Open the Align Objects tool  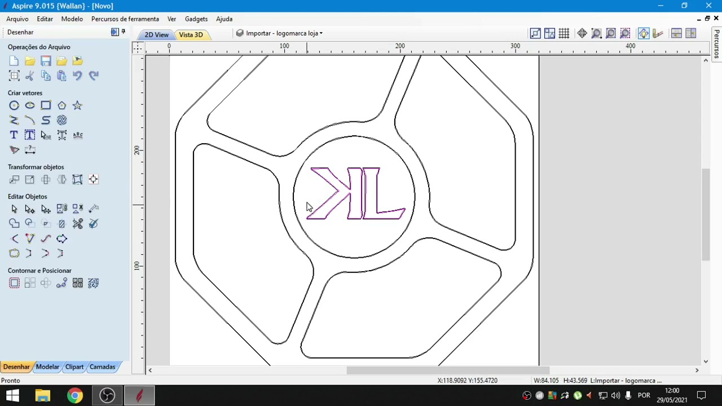click(93, 179)
